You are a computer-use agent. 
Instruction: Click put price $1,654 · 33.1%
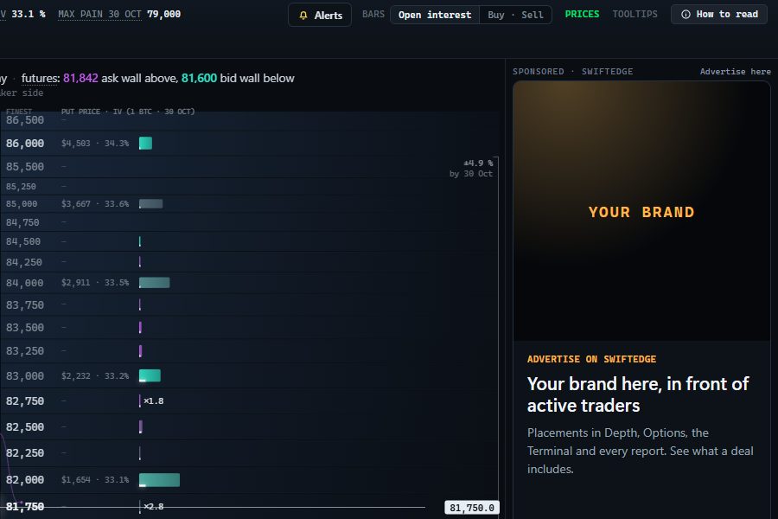click(x=95, y=480)
